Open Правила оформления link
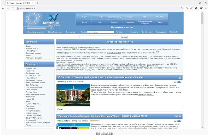Image resolution: width=209 pixels, height=136 pixels. click(x=36, y=32)
